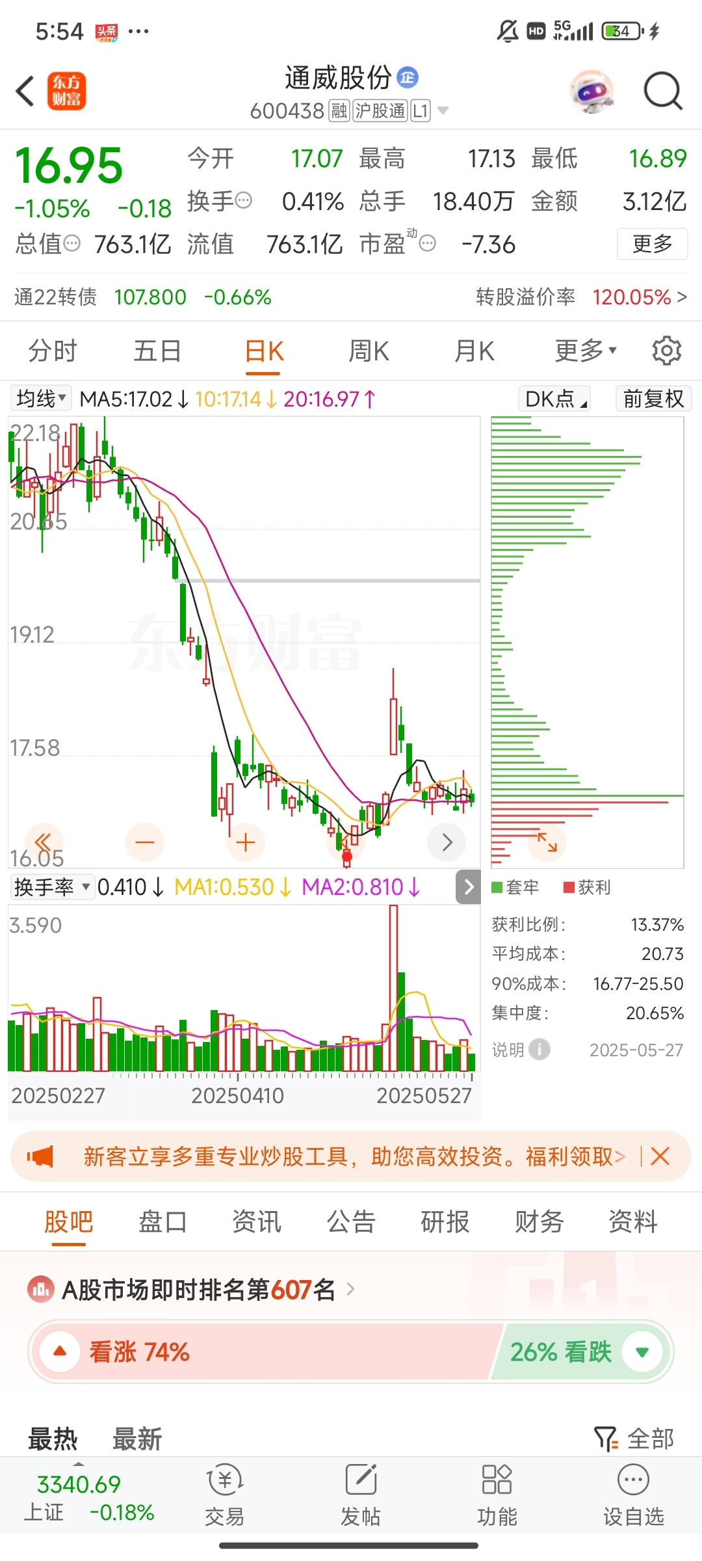Image resolution: width=702 pixels, height=1561 pixels.
Task: Select the 日K tab
Action: tap(264, 352)
